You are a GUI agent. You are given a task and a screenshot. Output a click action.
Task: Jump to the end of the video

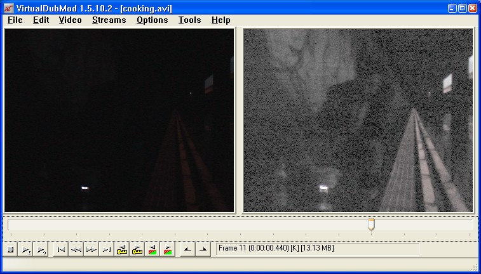107,249
